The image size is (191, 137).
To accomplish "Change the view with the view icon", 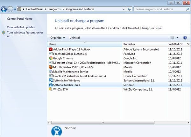I will coord(172,38).
